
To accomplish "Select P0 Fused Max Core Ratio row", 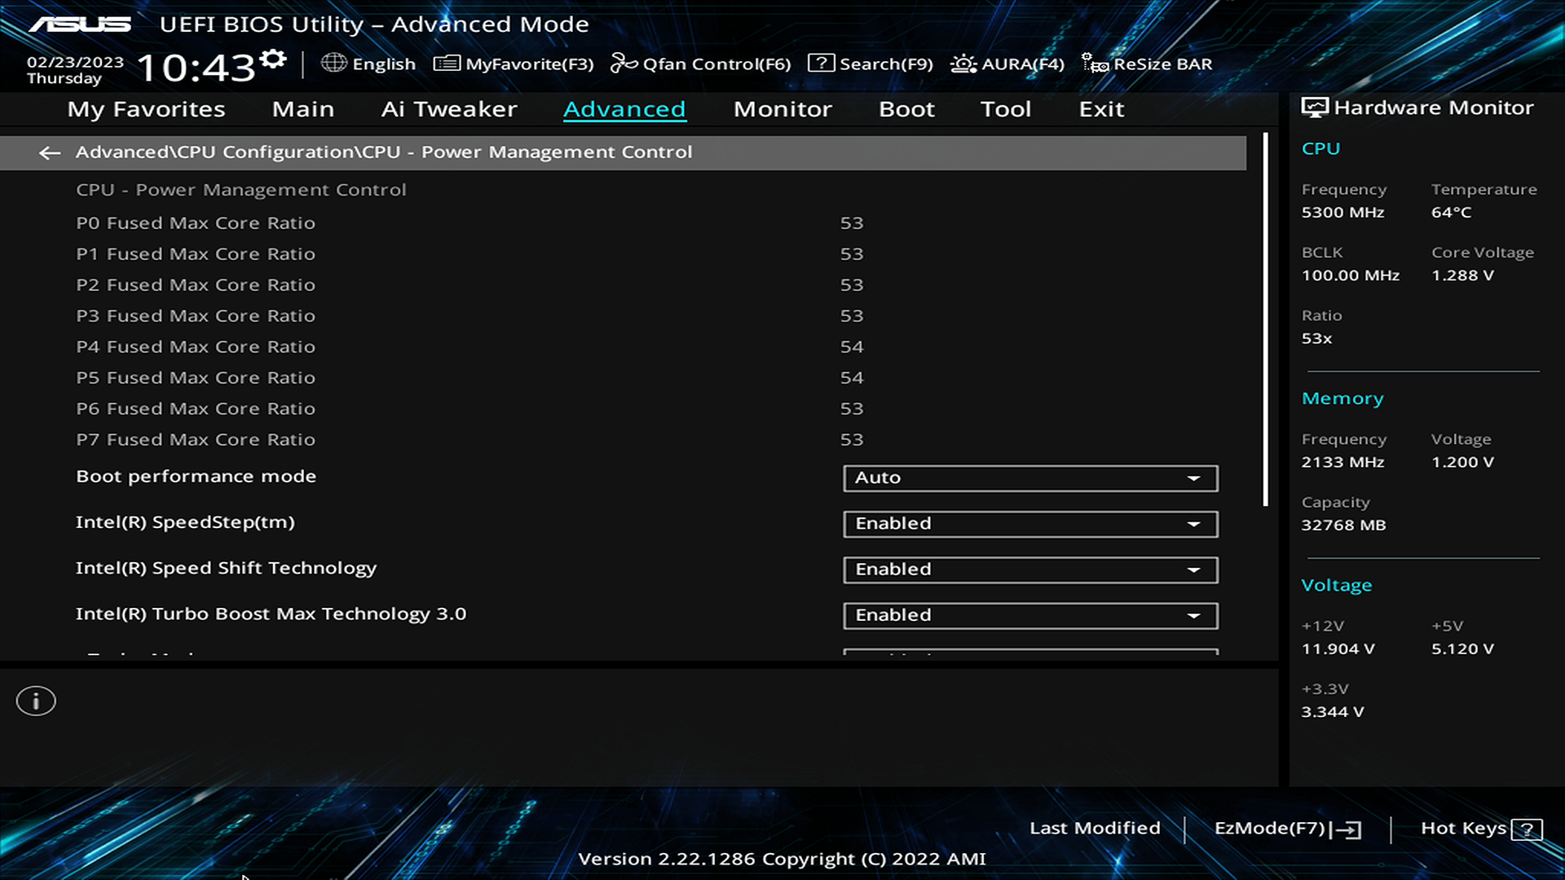I will point(623,223).
